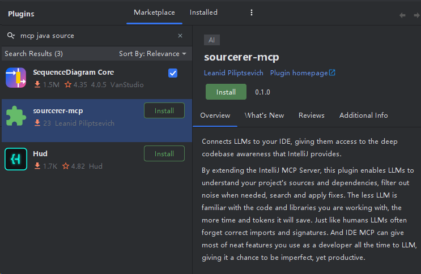Click the SequenceDiagram Core star rating icon
This screenshot has width=421, height=274.
(x=68, y=85)
